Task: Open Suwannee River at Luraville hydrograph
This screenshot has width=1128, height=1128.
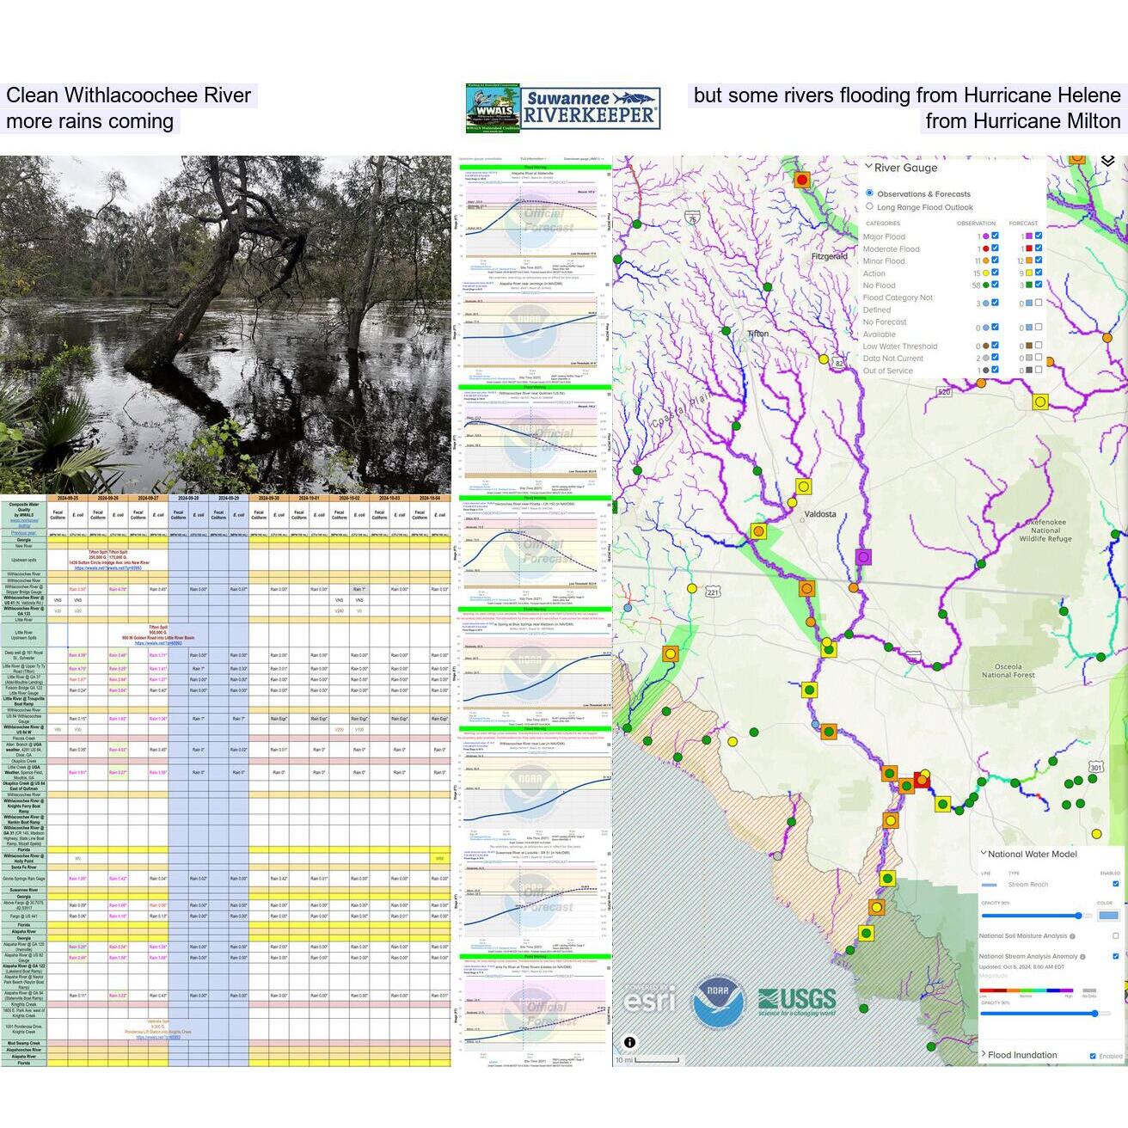Action: pos(533,902)
